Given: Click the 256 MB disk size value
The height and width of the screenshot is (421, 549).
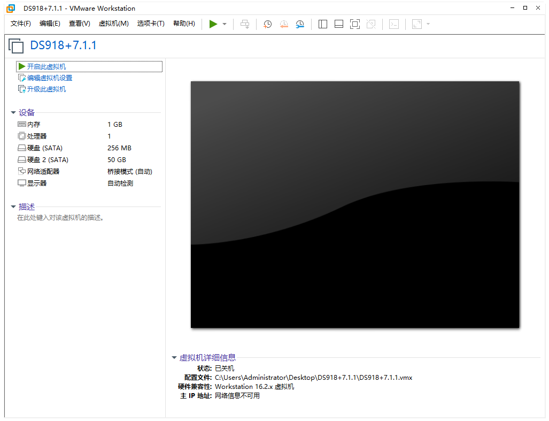Looking at the screenshot, I should [x=119, y=148].
